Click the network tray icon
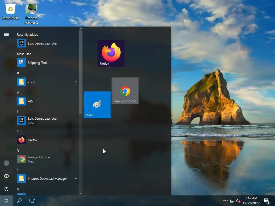This screenshot has height=206, width=275. (232, 201)
